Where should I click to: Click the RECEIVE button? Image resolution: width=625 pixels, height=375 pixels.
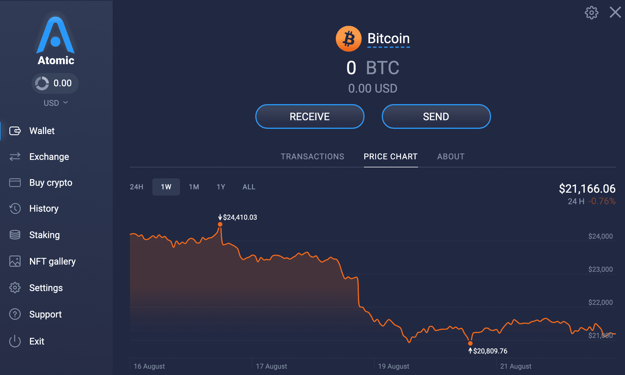[310, 116]
